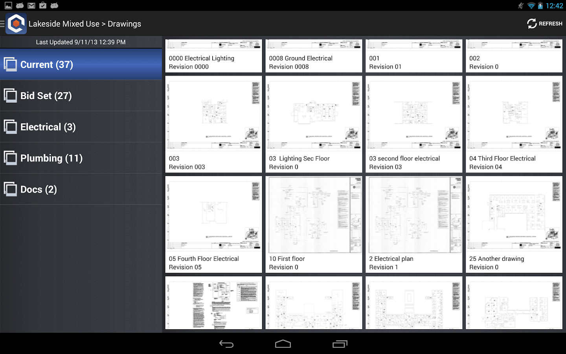Tap the Gmail notification icon
The image size is (566, 354).
[31, 6]
